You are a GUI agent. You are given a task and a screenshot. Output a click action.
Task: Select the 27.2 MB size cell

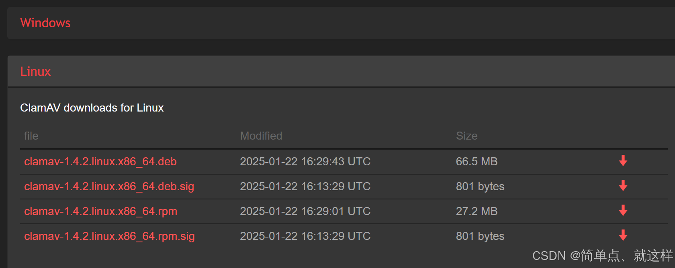coord(477,211)
